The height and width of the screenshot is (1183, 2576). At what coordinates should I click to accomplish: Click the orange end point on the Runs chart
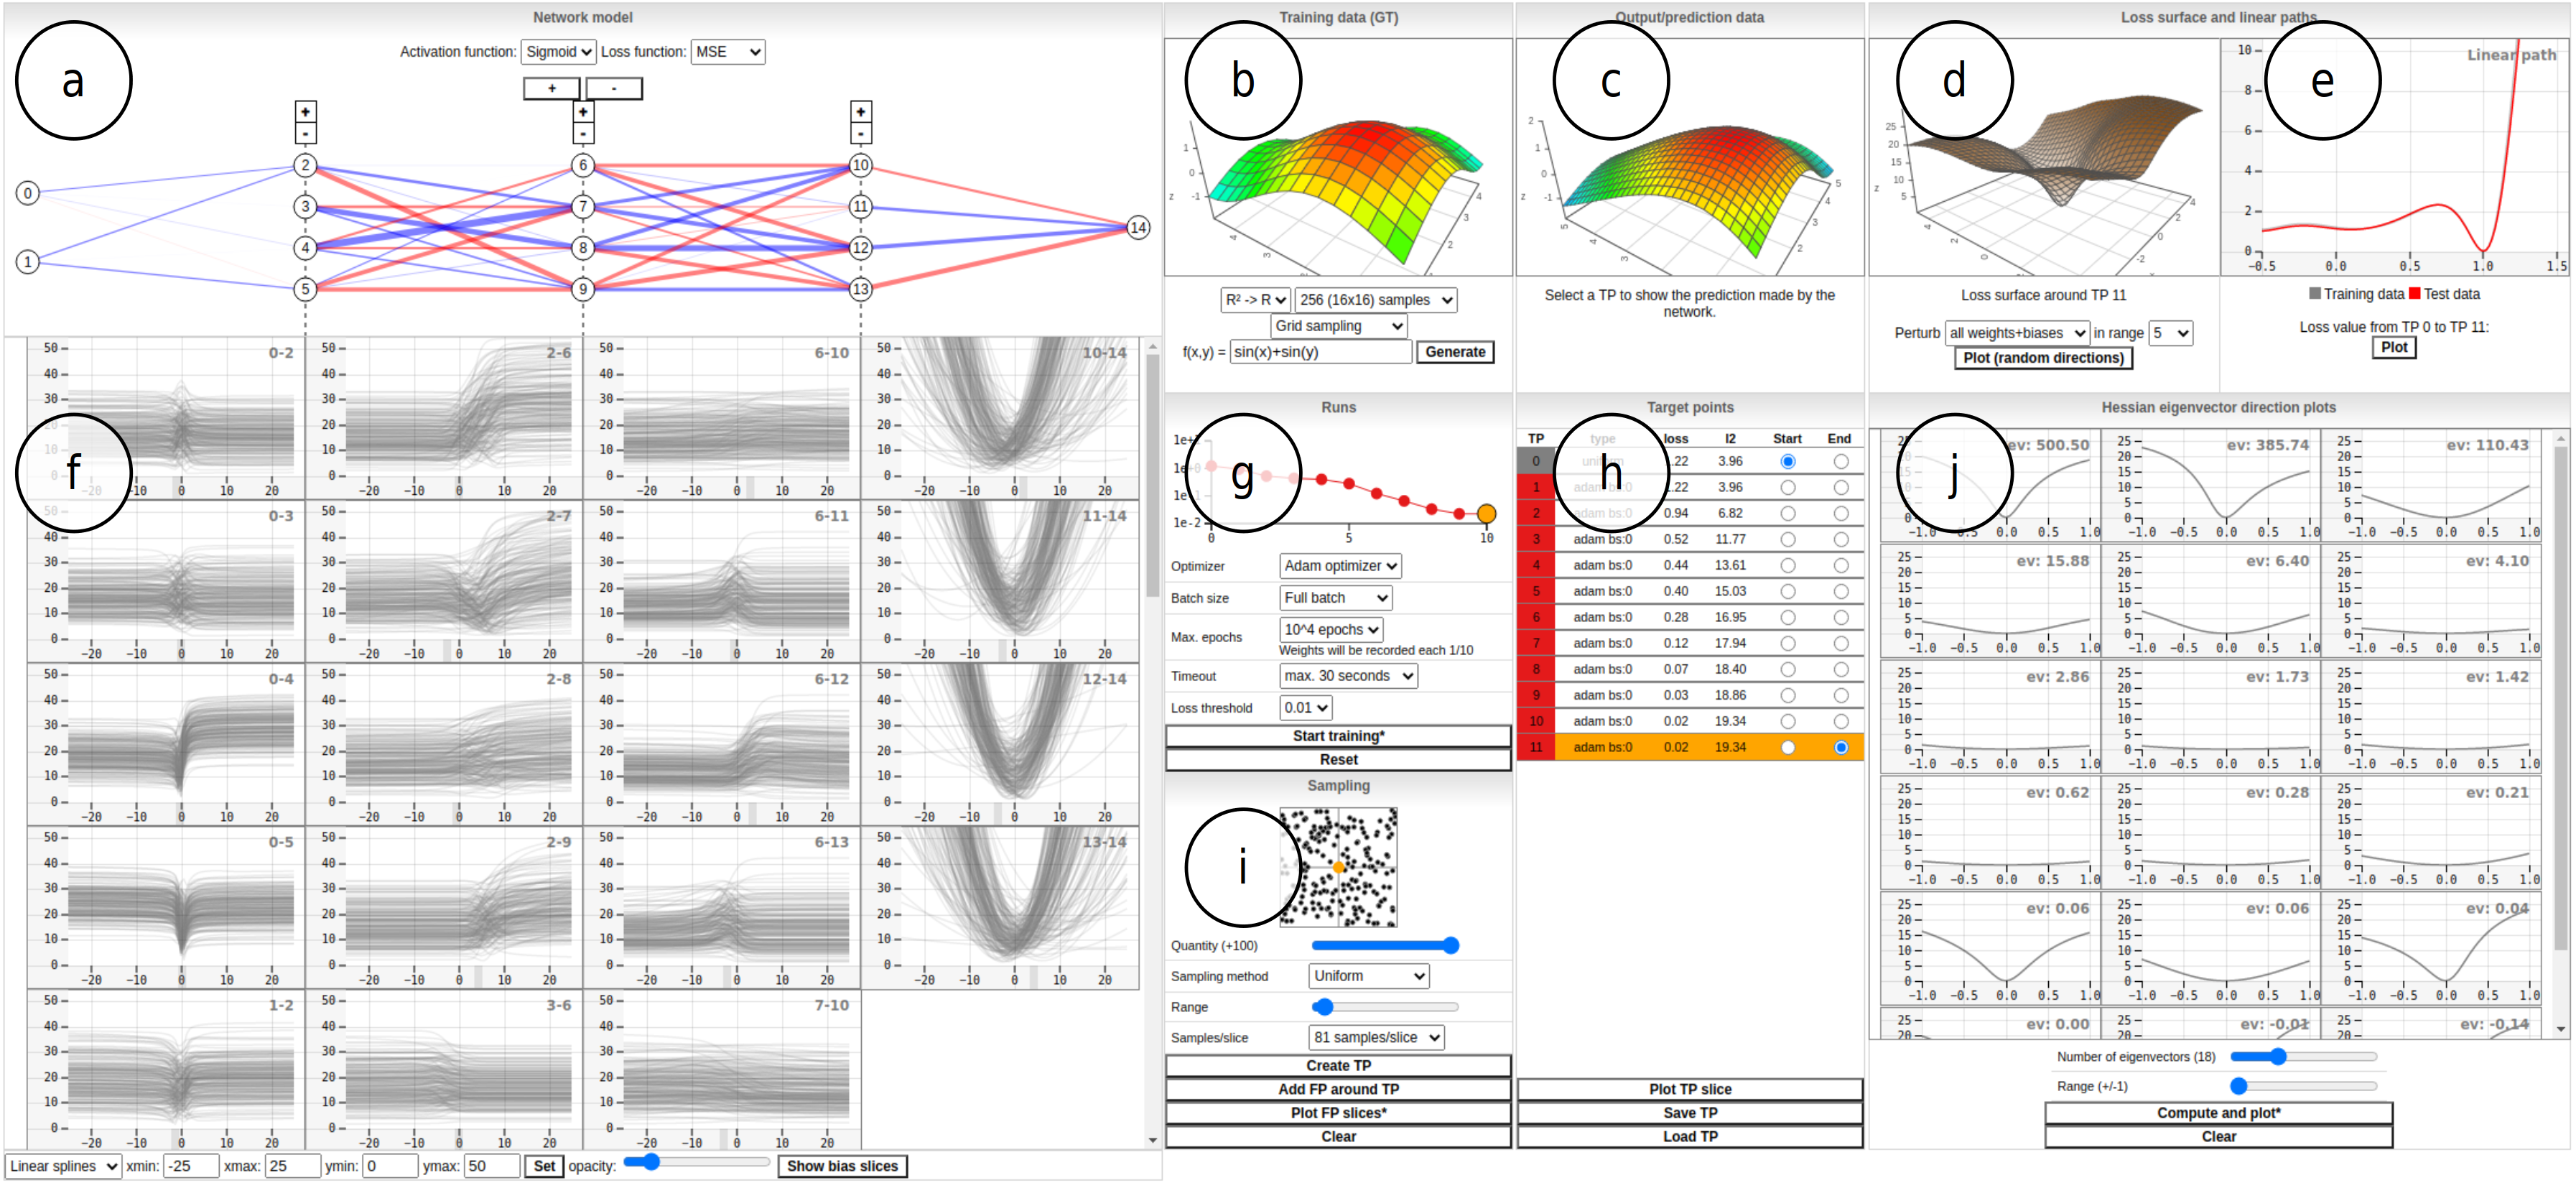pos(1486,514)
